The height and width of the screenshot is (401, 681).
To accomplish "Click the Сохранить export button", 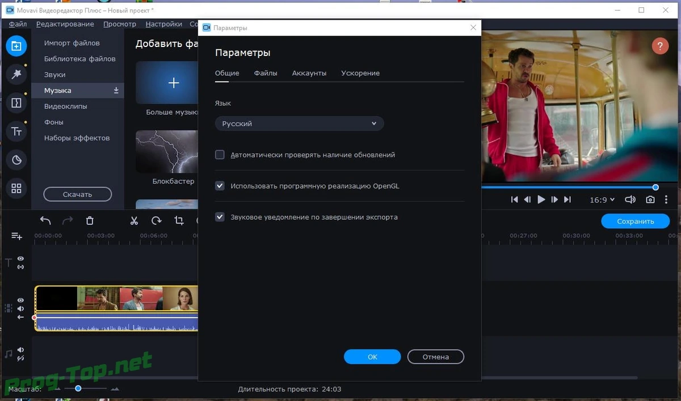I will click(636, 221).
